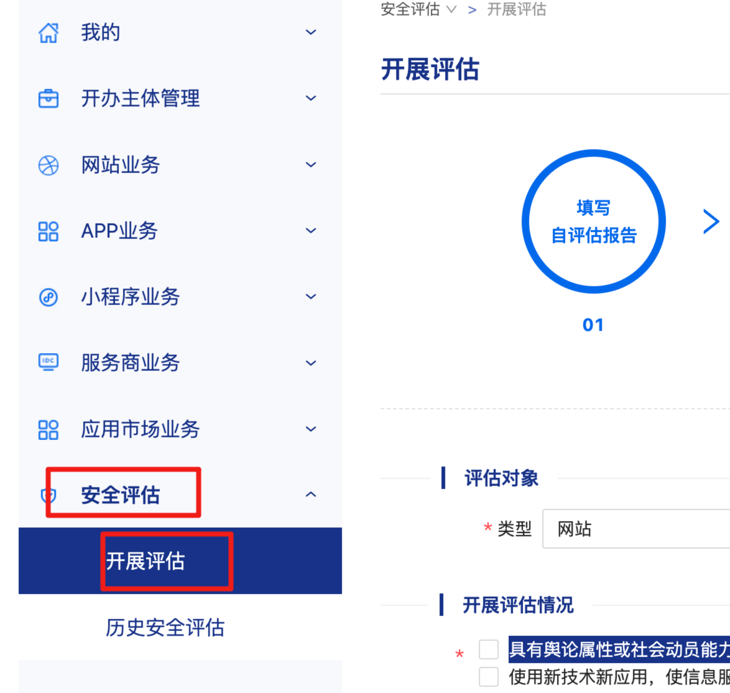Click the 类型 field label
This screenshot has height=693, width=730.
pos(514,529)
